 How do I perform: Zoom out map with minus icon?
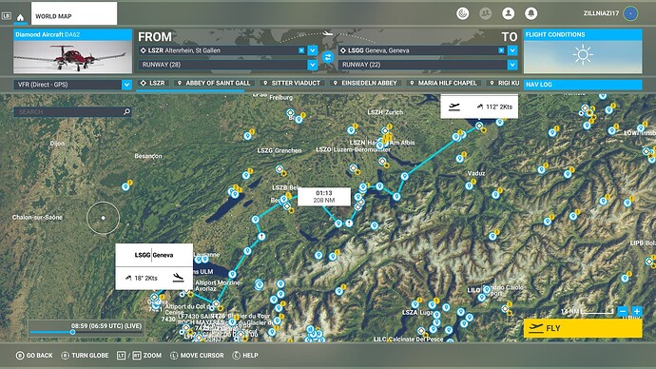[x=623, y=311]
